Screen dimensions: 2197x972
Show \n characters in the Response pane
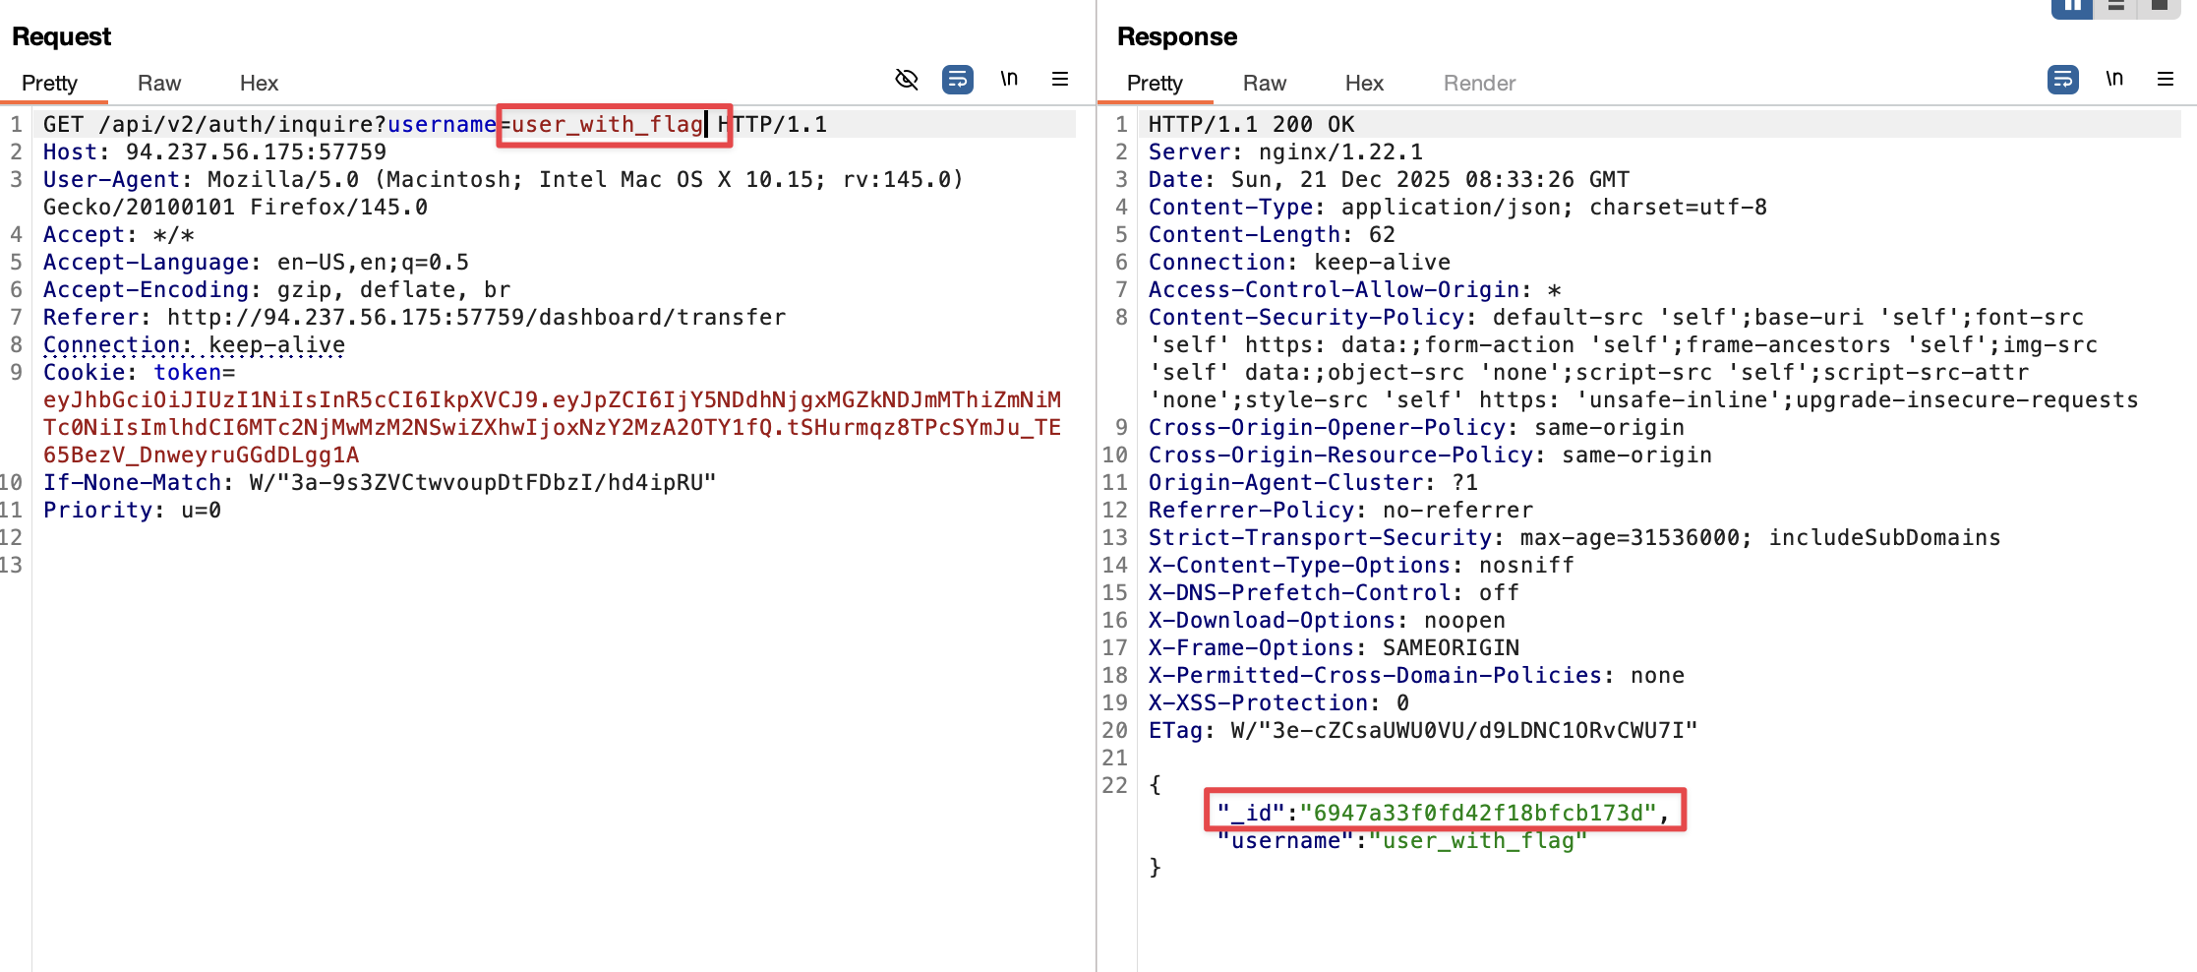coord(2114,78)
